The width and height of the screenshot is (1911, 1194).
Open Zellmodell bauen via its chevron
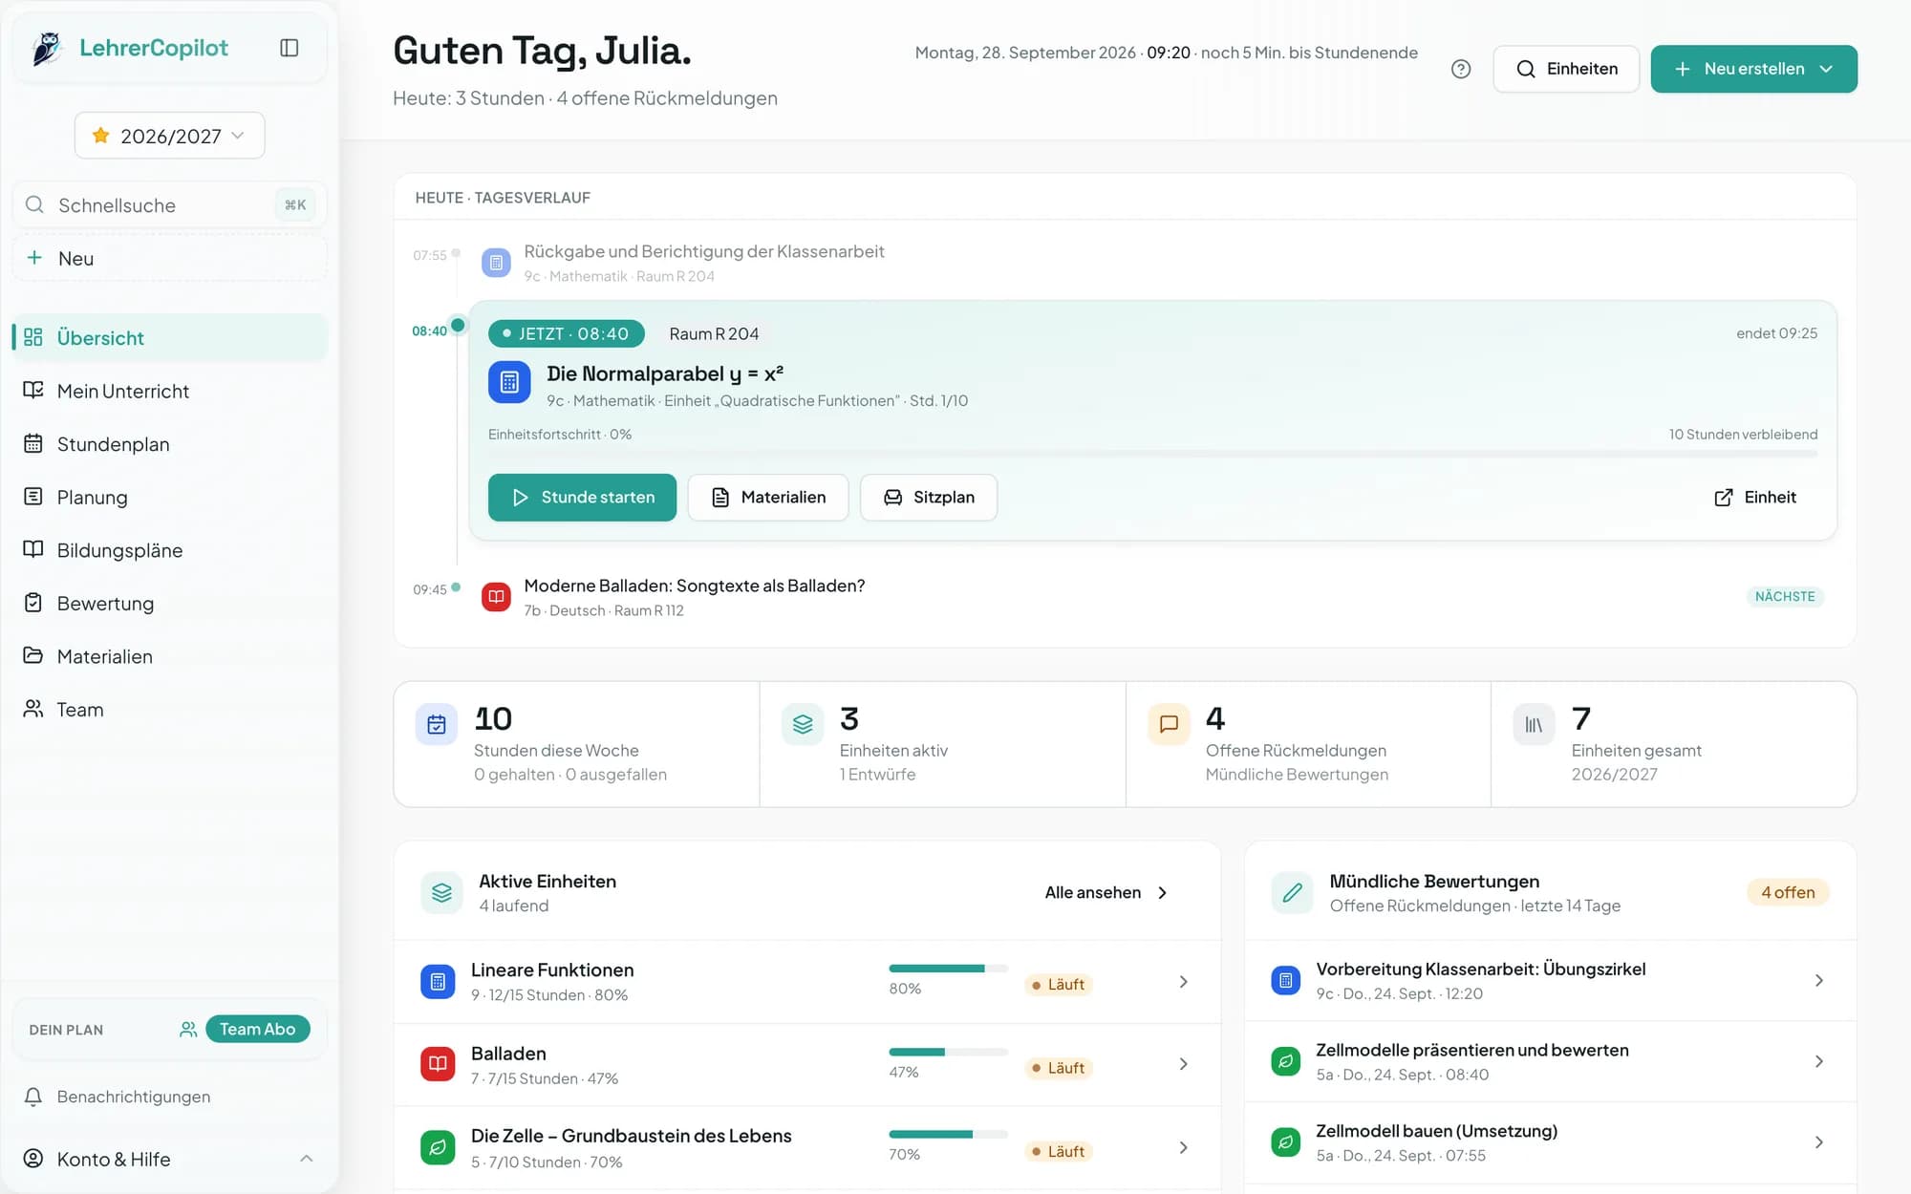[x=1819, y=1142]
